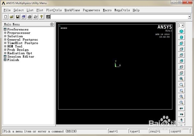194x136 pixels.
Task: Click the Fit View zoom icon
Action: [181, 79]
